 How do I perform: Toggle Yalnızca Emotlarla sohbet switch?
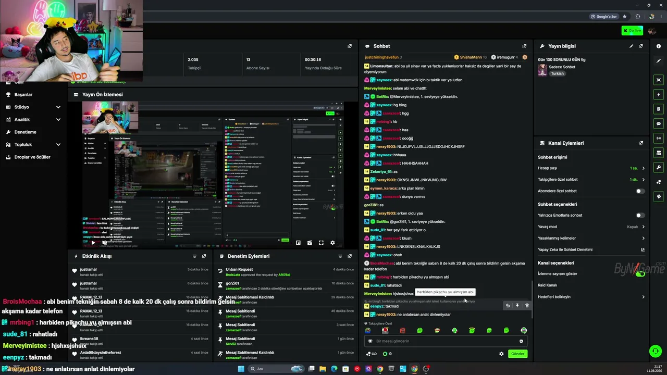pyautogui.click(x=640, y=215)
